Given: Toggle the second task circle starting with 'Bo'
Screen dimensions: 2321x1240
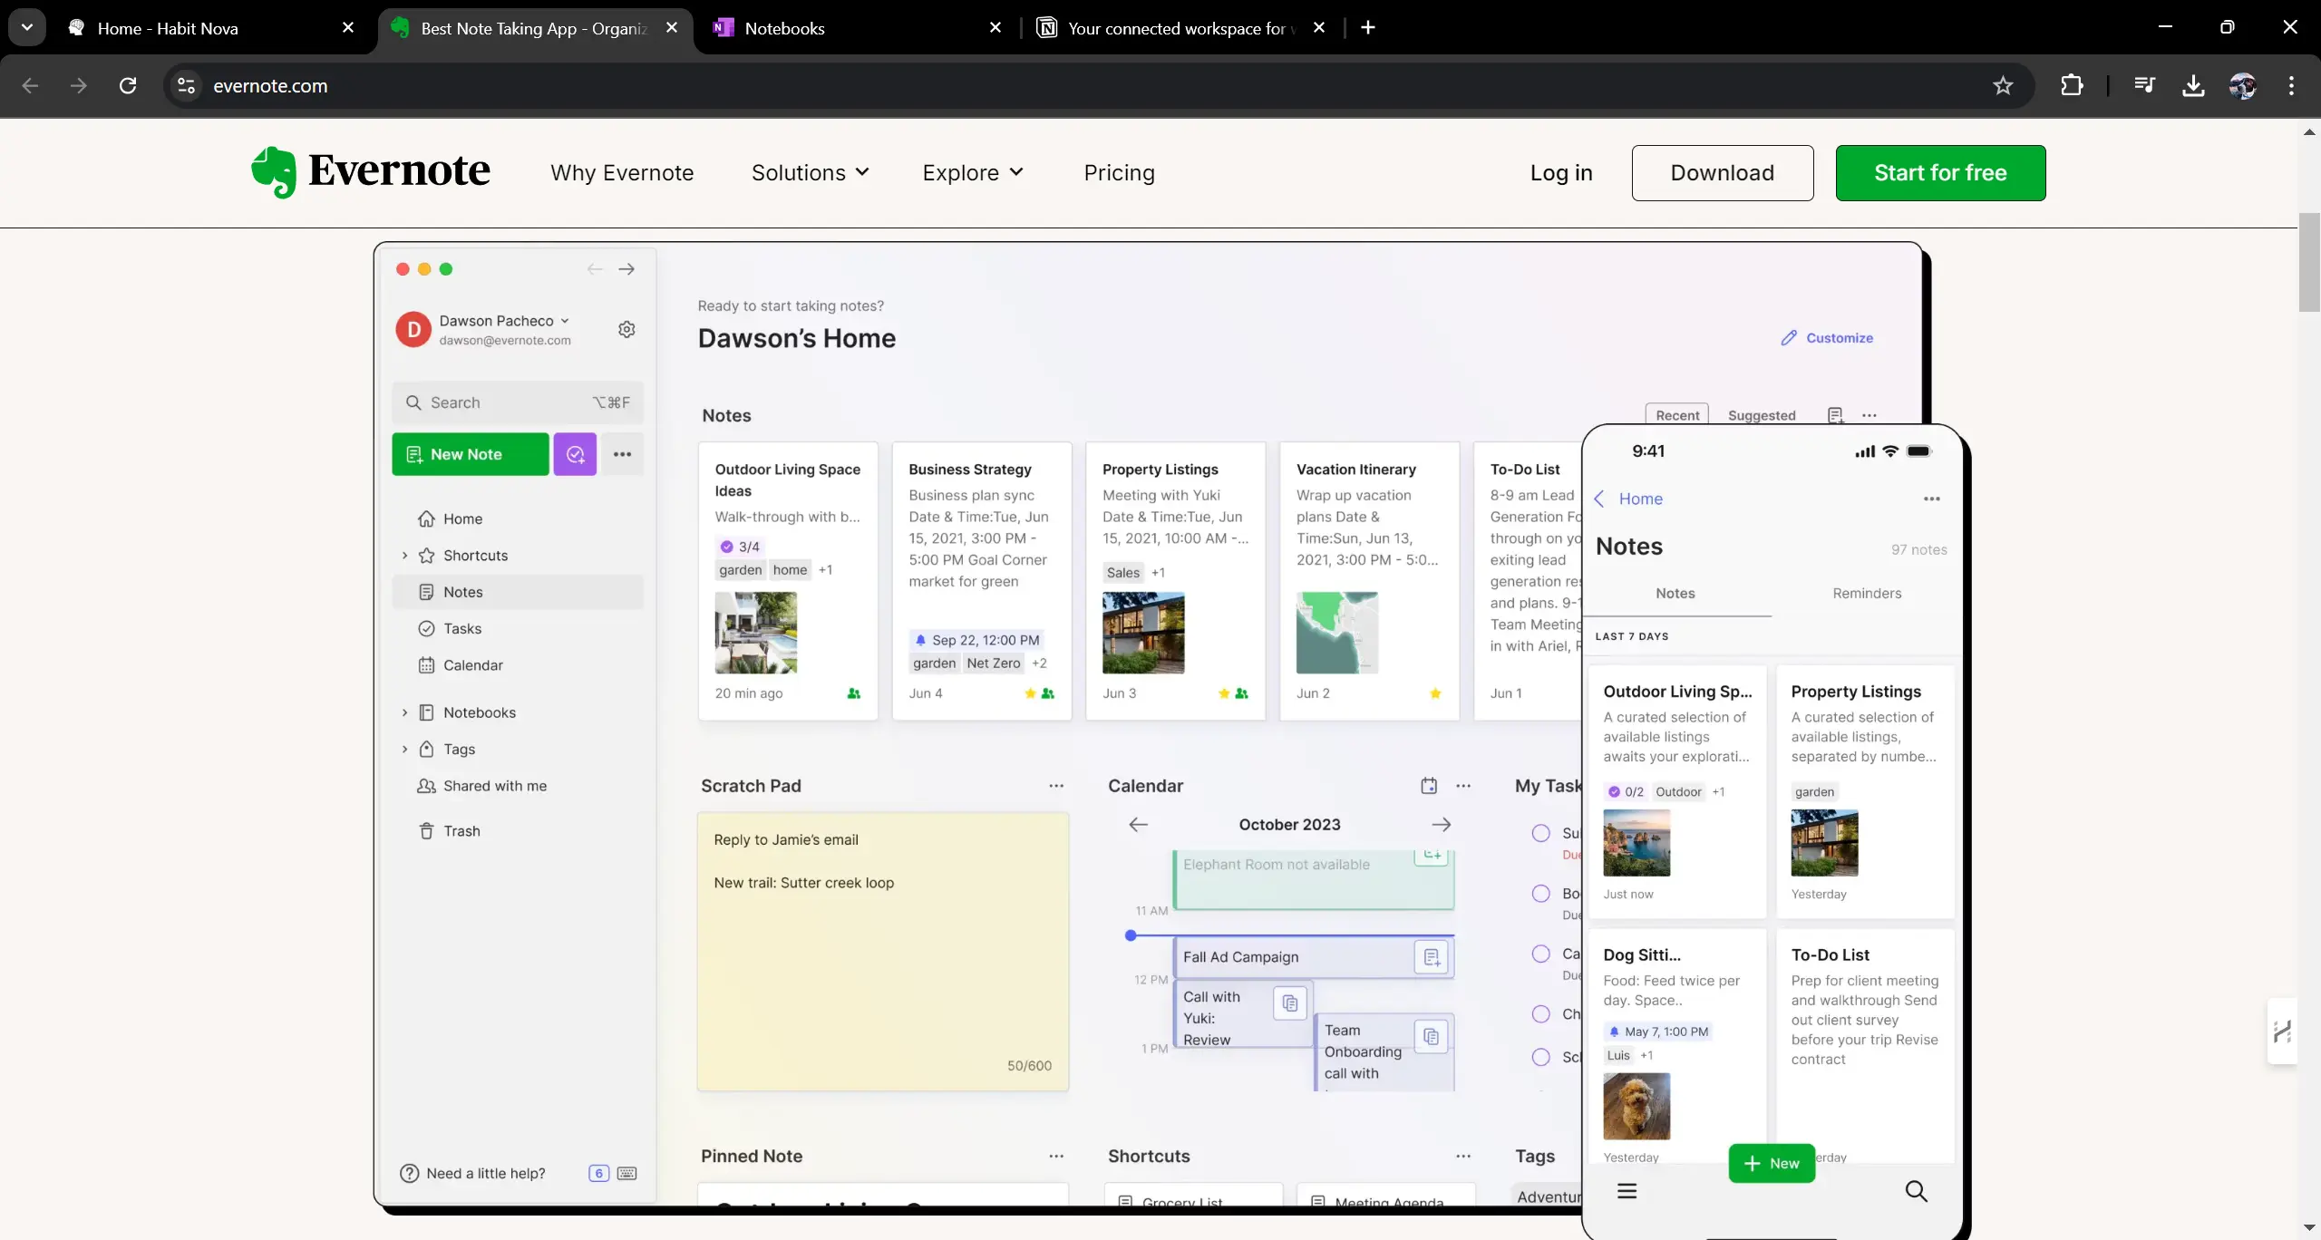Looking at the screenshot, I should 1540,894.
